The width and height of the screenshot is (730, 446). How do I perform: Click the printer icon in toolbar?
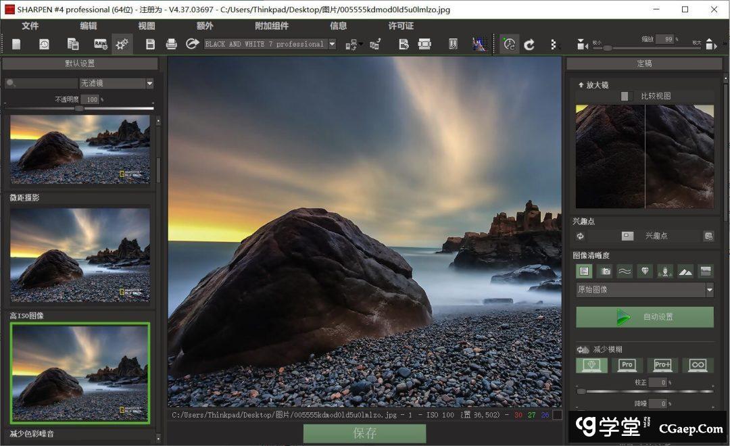[172, 45]
